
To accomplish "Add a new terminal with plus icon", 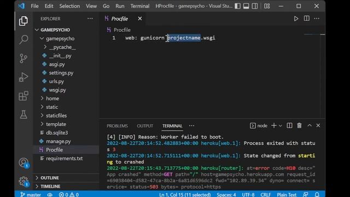I will (274, 126).
